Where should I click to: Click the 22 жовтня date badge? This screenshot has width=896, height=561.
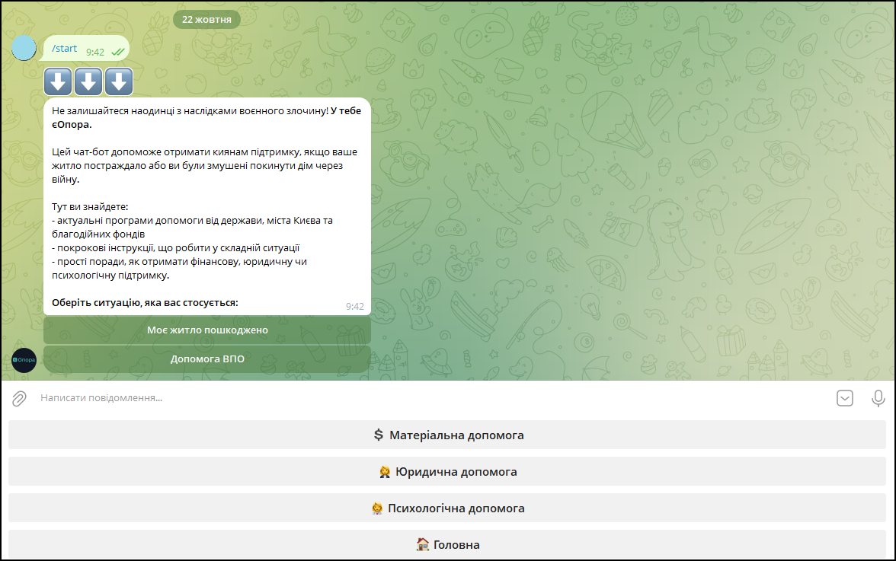206,19
